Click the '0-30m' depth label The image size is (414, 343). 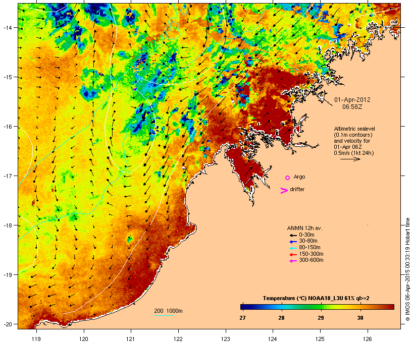pos(306,235)
